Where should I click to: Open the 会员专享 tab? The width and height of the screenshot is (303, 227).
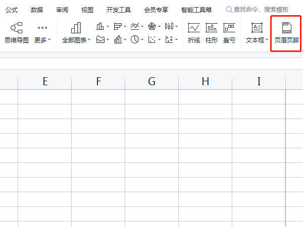(156, 10)
